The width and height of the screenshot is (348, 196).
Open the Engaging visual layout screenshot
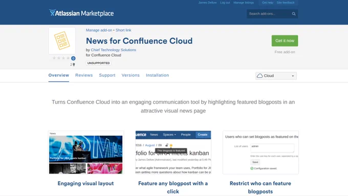tap(86, 153)
